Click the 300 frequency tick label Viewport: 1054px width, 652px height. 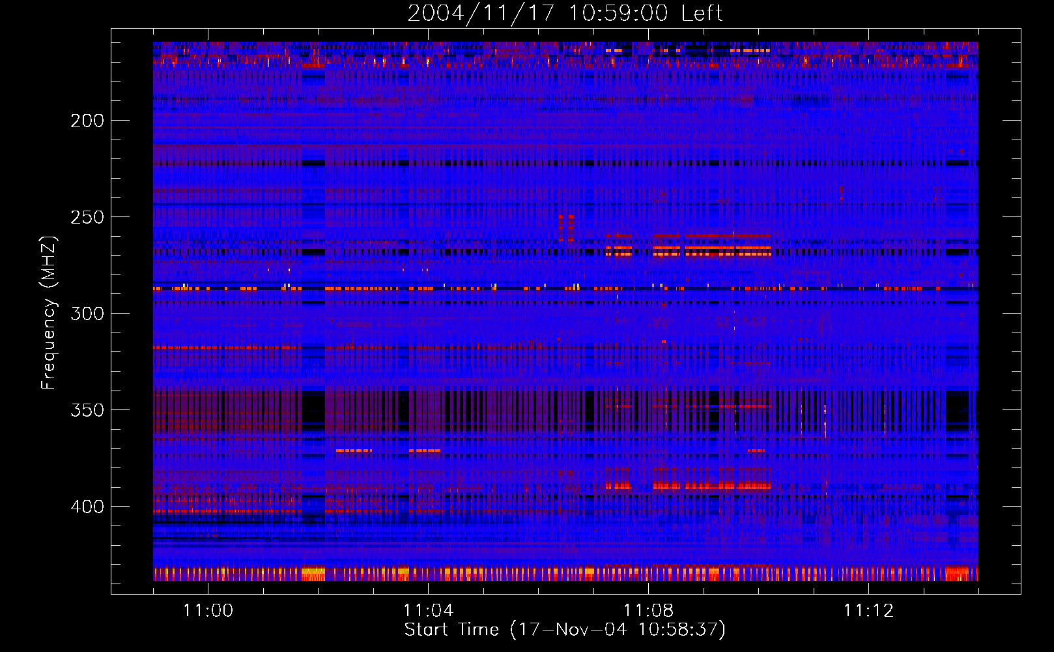point(87,314)
